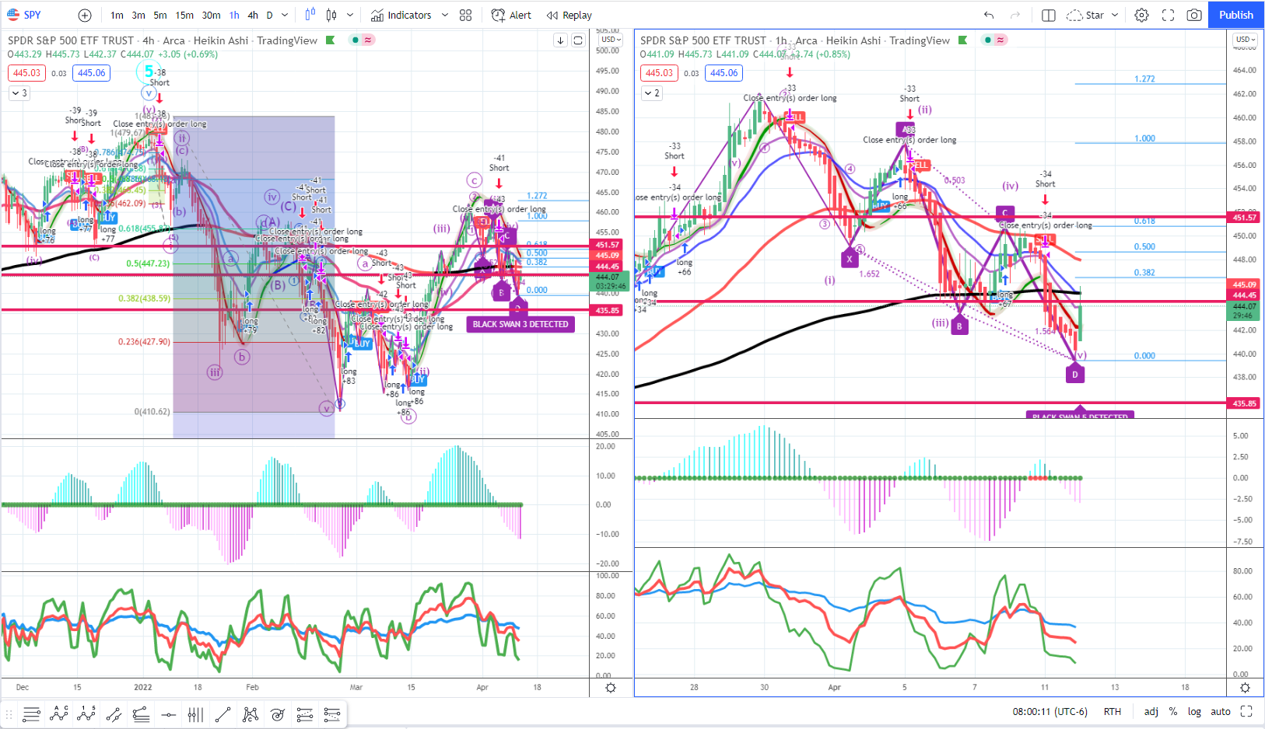Toggle the percent scale
The image size is (1265, 729).
click(x=1172, y=711)
